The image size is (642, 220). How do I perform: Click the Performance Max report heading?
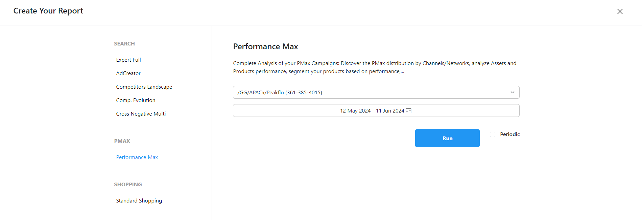(265, 46)
